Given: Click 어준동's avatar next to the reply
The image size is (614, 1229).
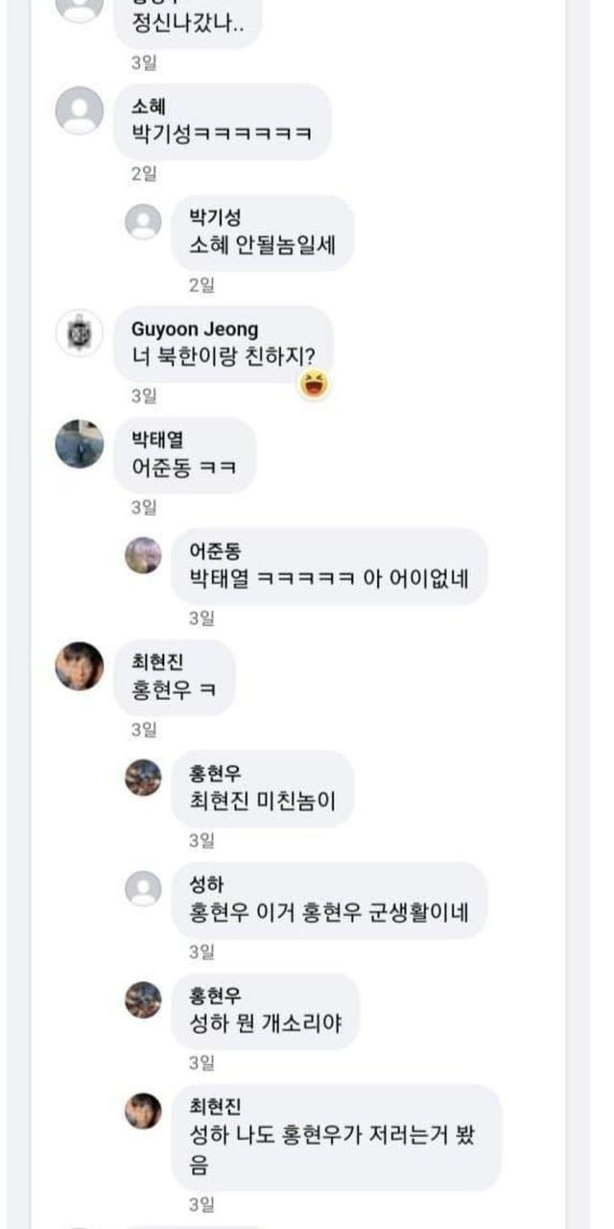Looking at the screenshot, I should [x=144, y=555].
